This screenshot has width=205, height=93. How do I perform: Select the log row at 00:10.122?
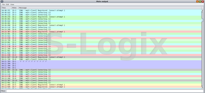click(101, 27)
